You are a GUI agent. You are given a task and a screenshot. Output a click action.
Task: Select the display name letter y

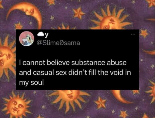(47, 35)
